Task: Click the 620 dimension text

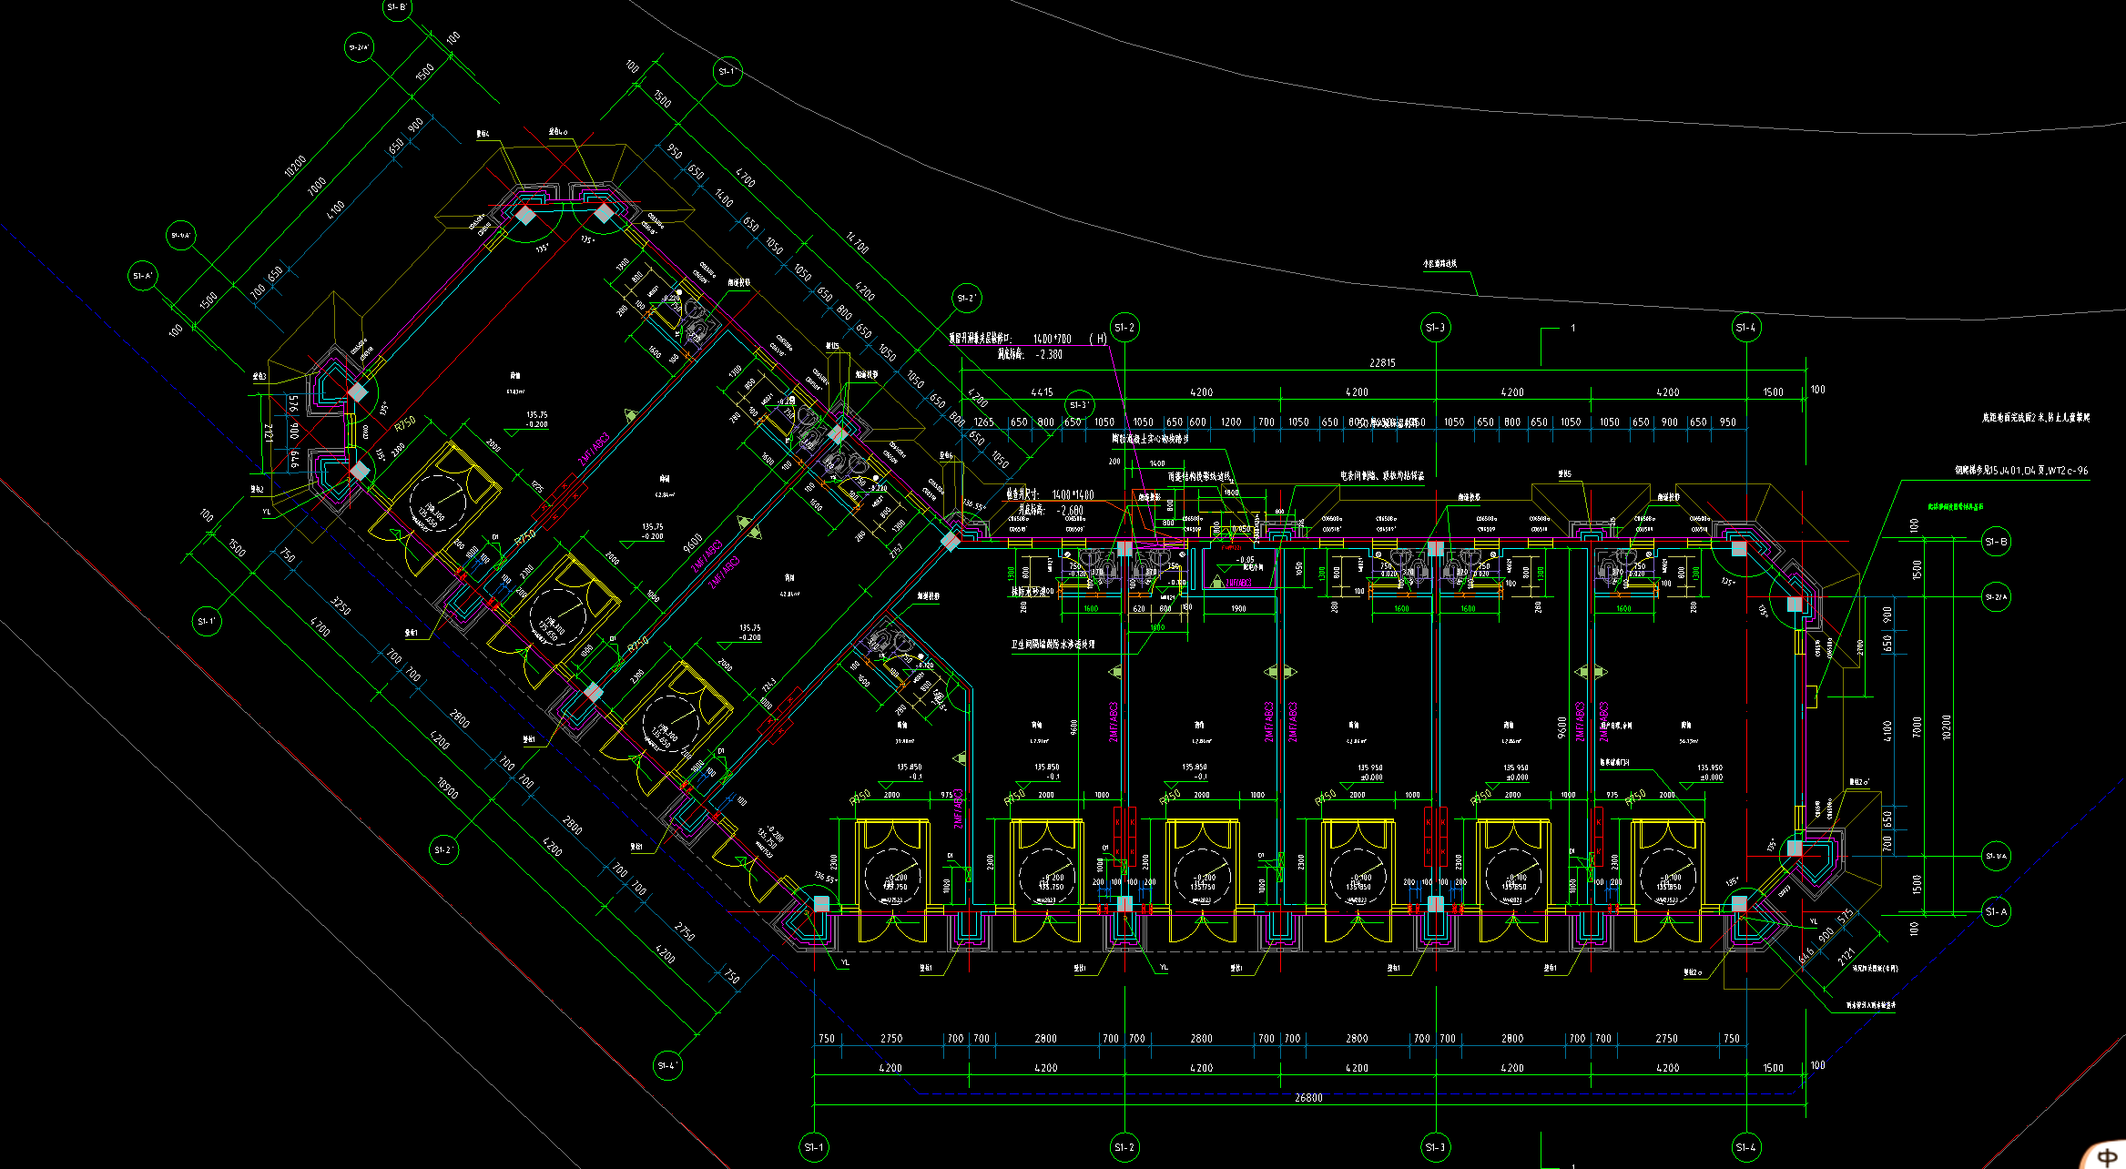Action: point(1139,608)
